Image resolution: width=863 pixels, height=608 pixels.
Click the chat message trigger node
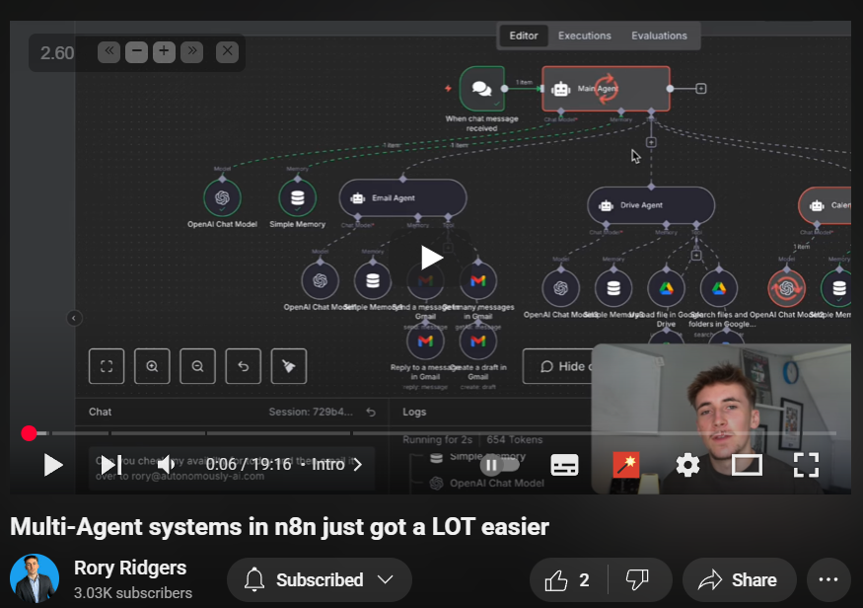point(482,89)
